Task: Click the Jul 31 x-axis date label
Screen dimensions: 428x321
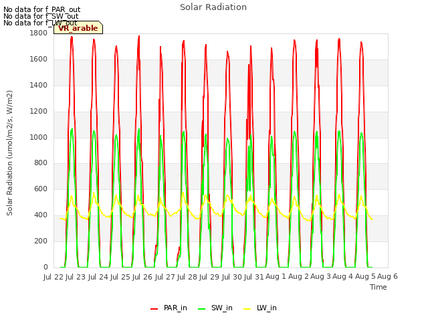Action: pyautogui.click(x=254, y=277)
